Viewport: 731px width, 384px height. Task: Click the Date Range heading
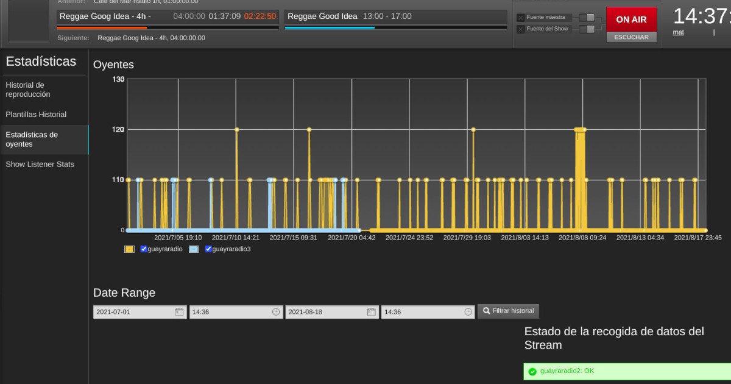[x=124, y=293]
